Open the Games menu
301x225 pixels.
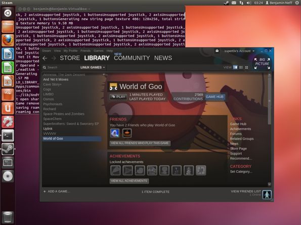[99, 51]
